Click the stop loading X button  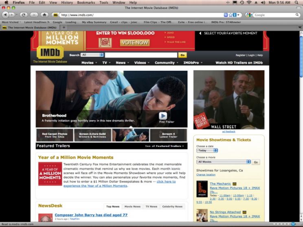34,15
